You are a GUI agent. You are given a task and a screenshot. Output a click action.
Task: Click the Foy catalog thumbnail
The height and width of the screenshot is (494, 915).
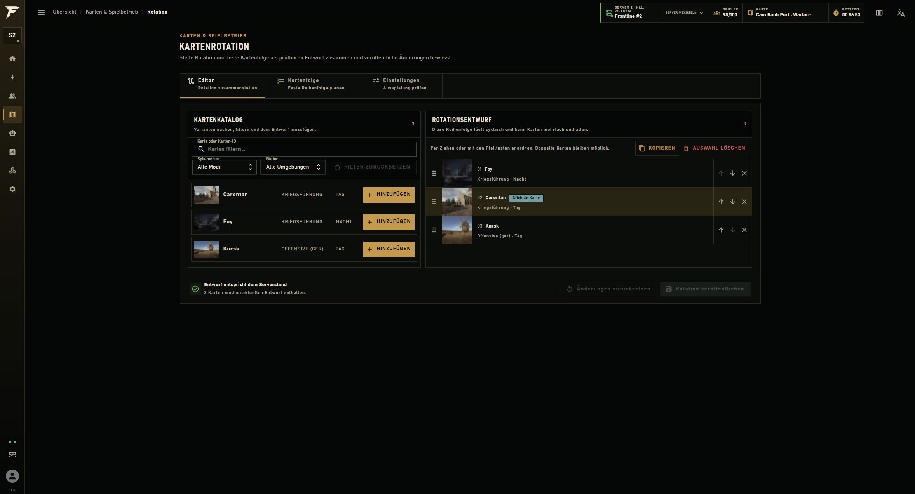pos(206,222)
